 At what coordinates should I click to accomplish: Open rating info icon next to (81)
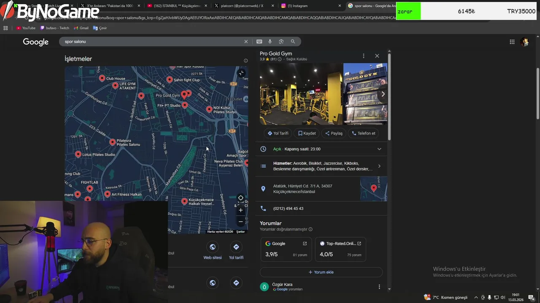[279, 59]
